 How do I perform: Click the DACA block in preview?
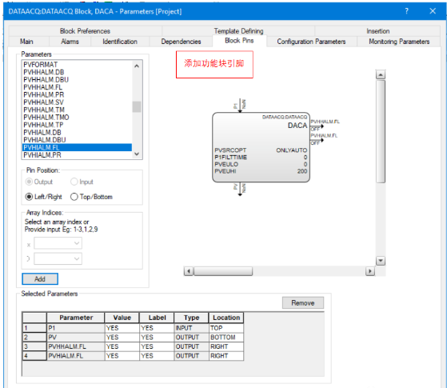261,147
